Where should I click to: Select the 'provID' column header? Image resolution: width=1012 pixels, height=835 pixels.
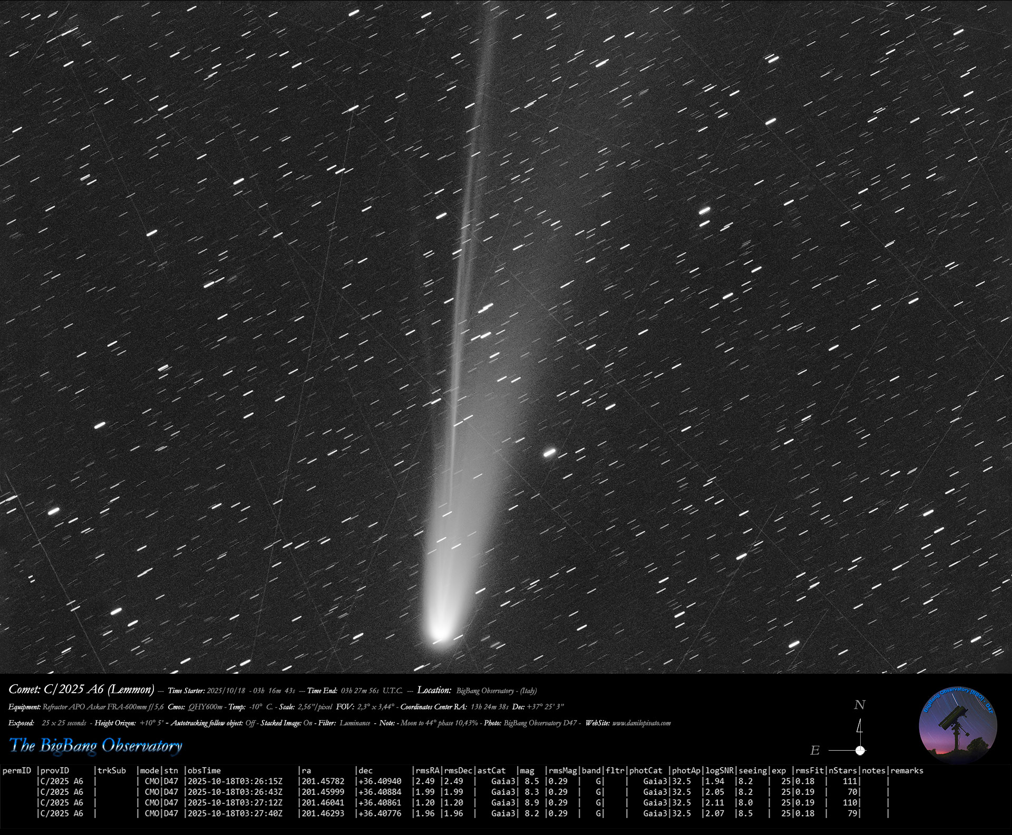(55, 771)
